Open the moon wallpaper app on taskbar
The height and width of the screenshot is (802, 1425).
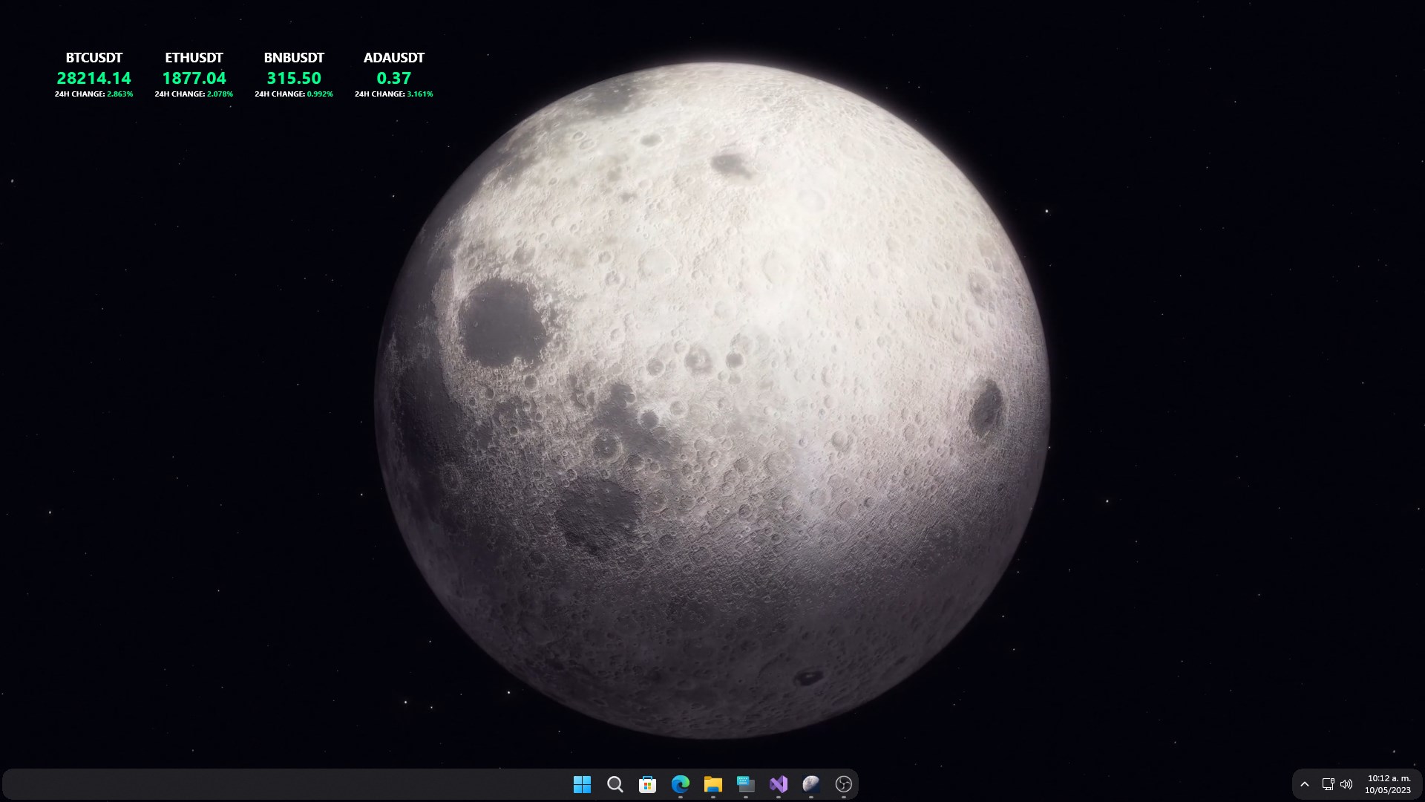click(810, 783)
